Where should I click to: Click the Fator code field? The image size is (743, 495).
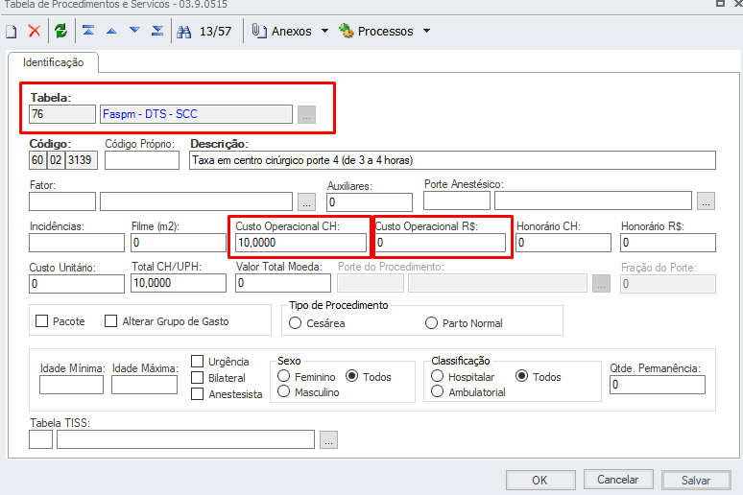62,201
